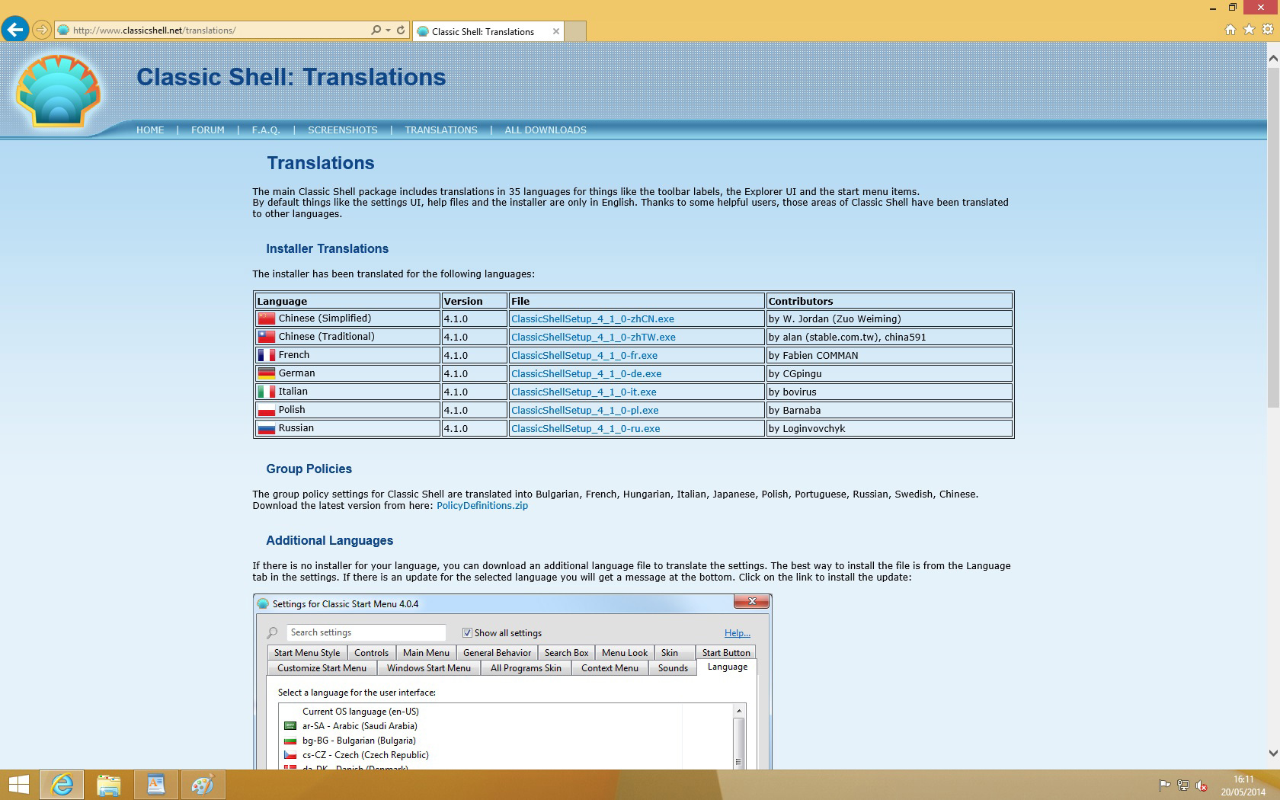The image size is (1280, 800).
Task: Click the page scrollbar up arrow
Action: tap(1272, 57)
